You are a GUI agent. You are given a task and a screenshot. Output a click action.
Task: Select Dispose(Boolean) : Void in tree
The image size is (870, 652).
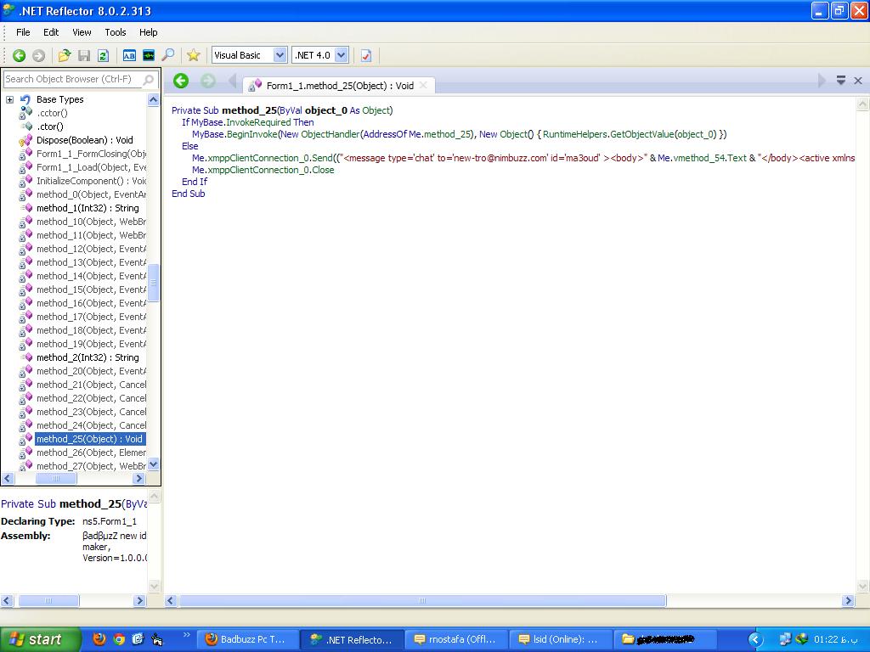(x=84, y=140)
